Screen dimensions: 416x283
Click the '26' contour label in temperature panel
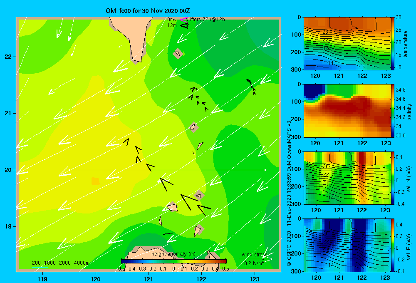point(325,32)
